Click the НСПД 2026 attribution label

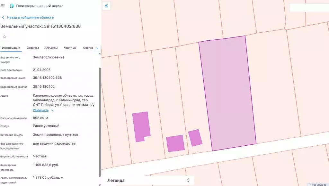tap(317, 184)
